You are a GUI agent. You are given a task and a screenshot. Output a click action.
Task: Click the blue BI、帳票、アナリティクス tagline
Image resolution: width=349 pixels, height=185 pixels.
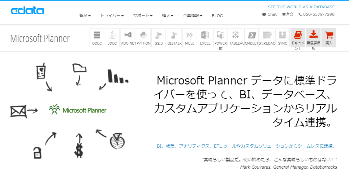coord(246,146)
